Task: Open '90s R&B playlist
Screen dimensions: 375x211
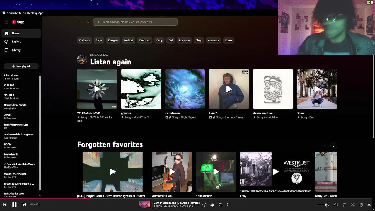Action: (x=19, y=97)
